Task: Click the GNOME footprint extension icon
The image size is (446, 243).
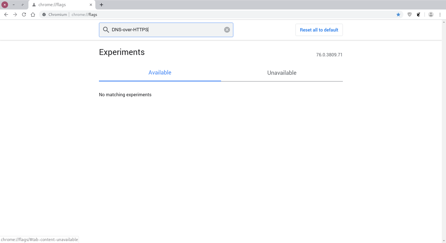Action: point(418,15)
